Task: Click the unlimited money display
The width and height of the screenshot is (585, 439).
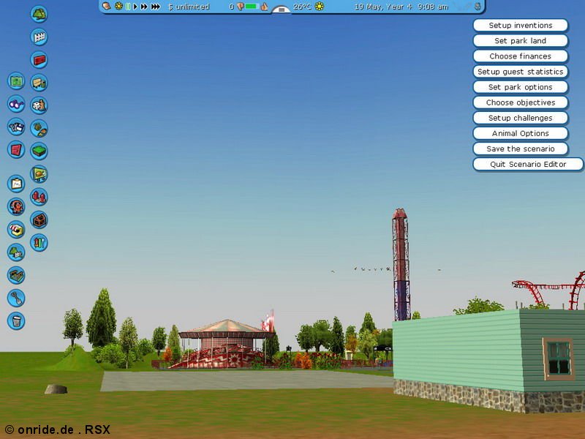Action: [x=189, y=7]
